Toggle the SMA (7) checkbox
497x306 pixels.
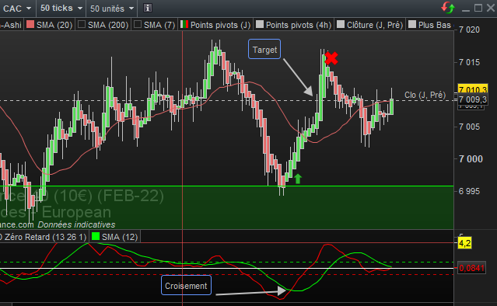pyautogui.click(x=138, y=24)
